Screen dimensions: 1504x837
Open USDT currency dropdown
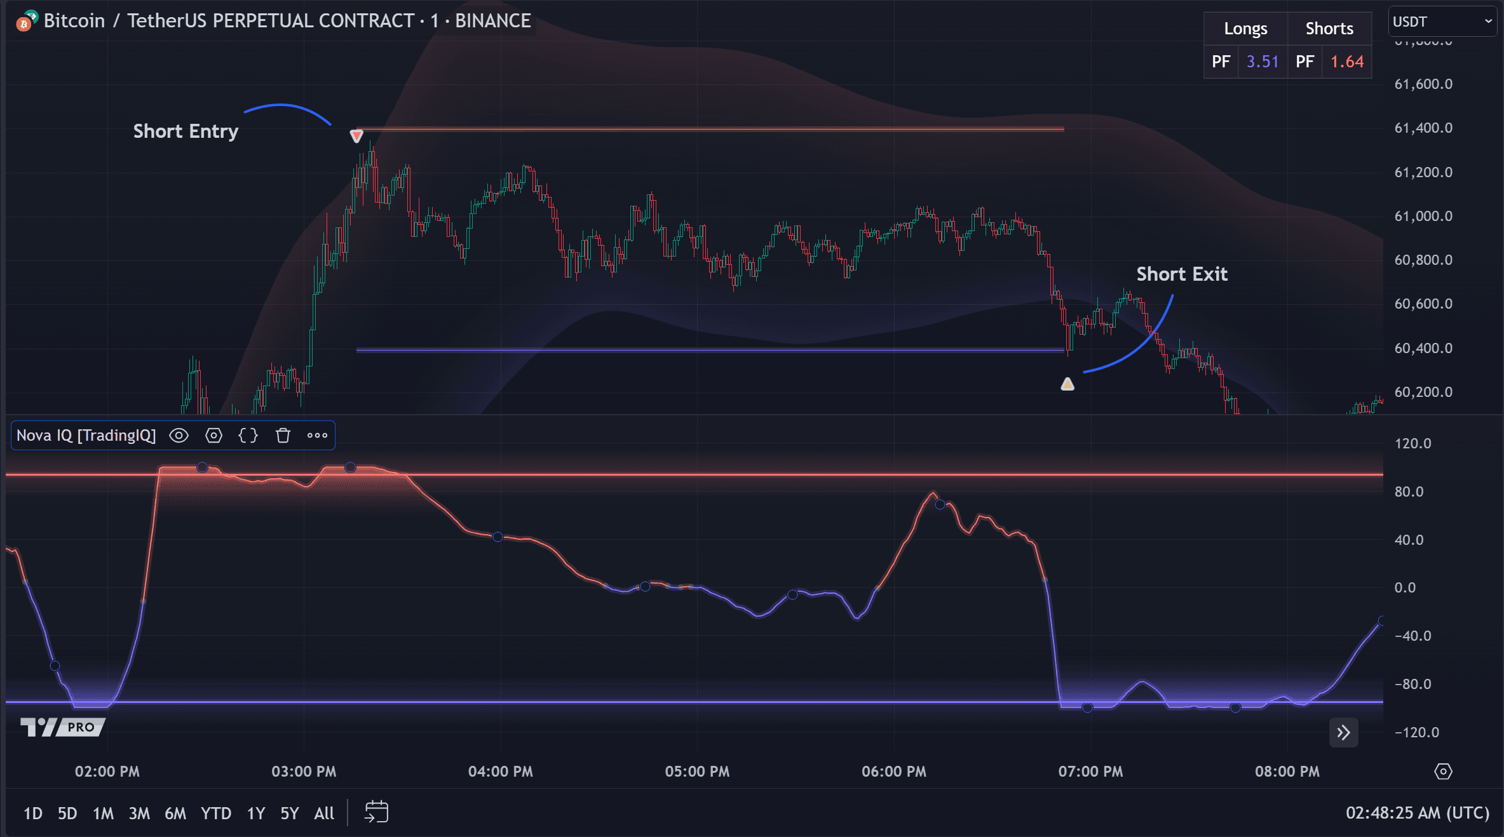click(1442, 22)
